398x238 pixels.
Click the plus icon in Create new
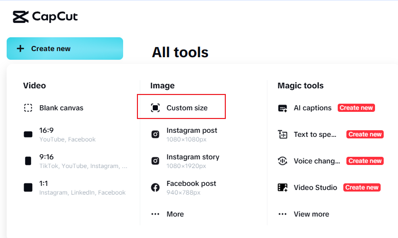(x=20, y=49)
